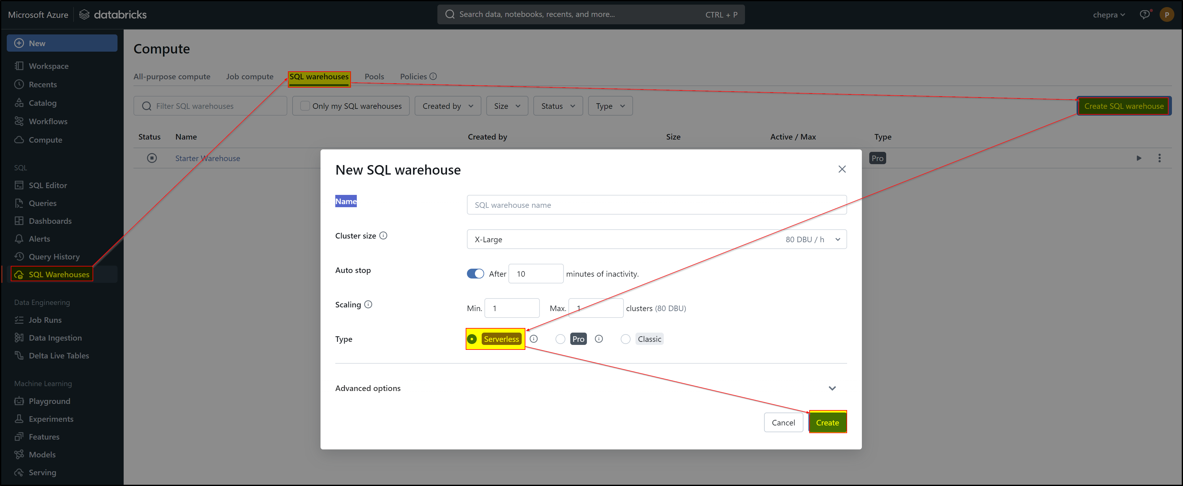Screen dimensions: 1183x486
Task: Switch to Pools tab
Action: [374, 76]
